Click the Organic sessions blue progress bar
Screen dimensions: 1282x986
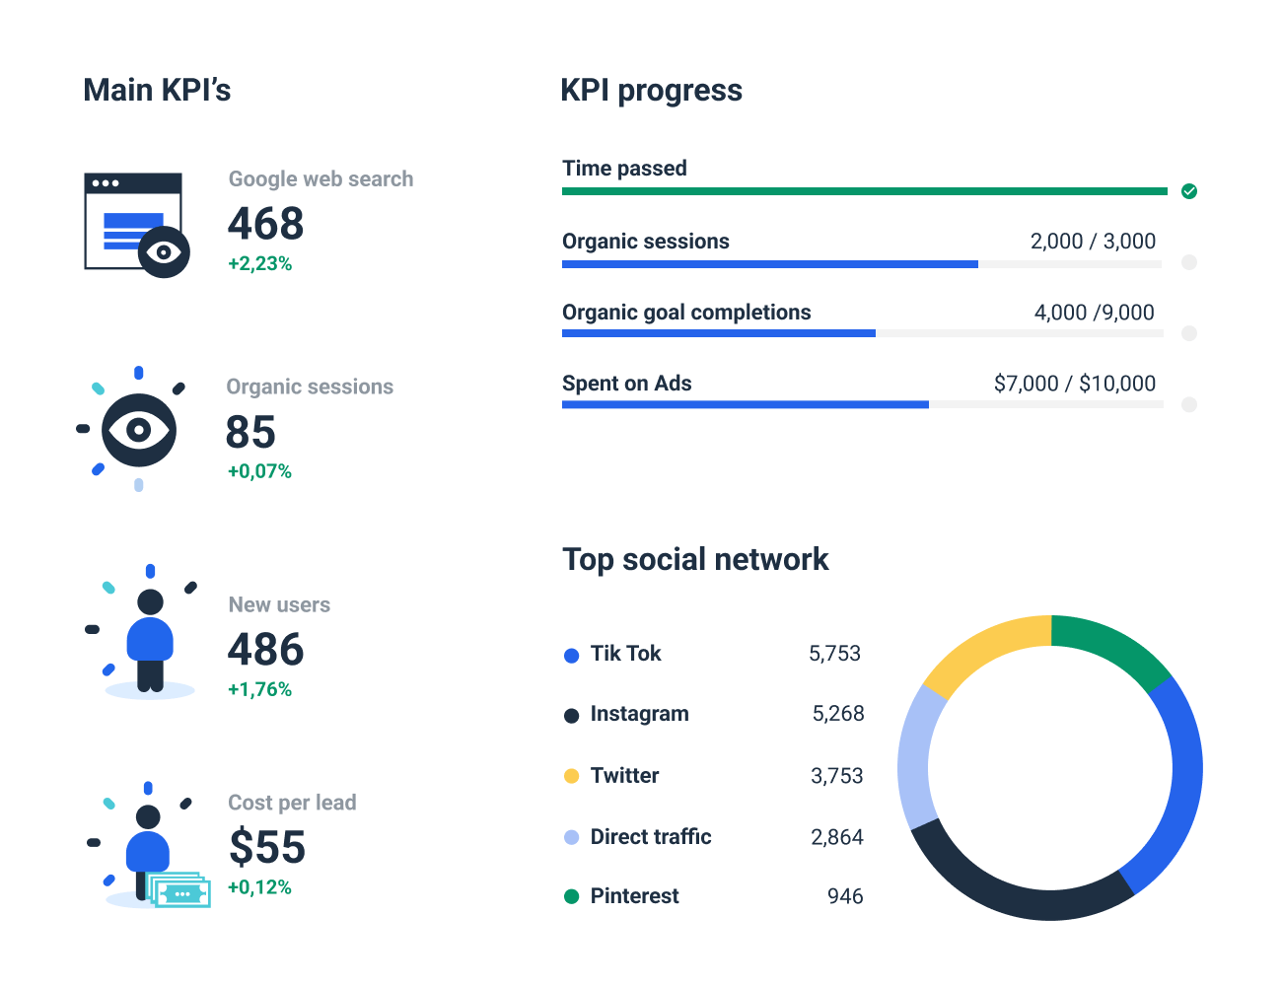(770, 264)
